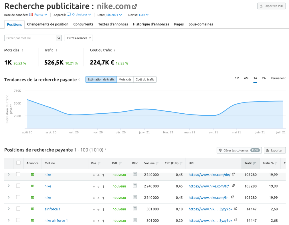Viewport: 289px width, 225px height.
Task: Click Gérer les colonnes button
Action: point(239,150)
